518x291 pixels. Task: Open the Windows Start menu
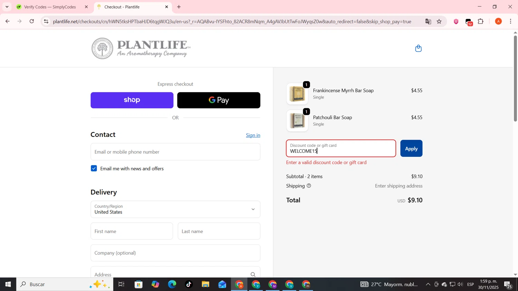pos(8,284)
